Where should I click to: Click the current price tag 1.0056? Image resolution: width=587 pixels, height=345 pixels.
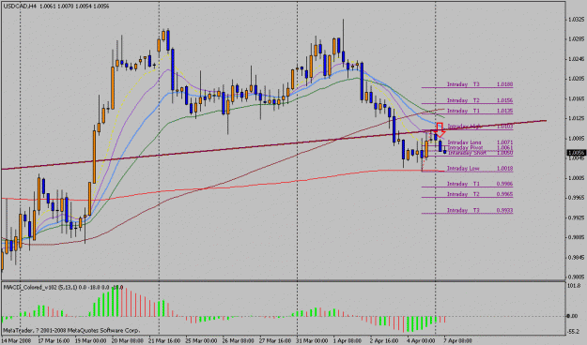tap(576, 153)
